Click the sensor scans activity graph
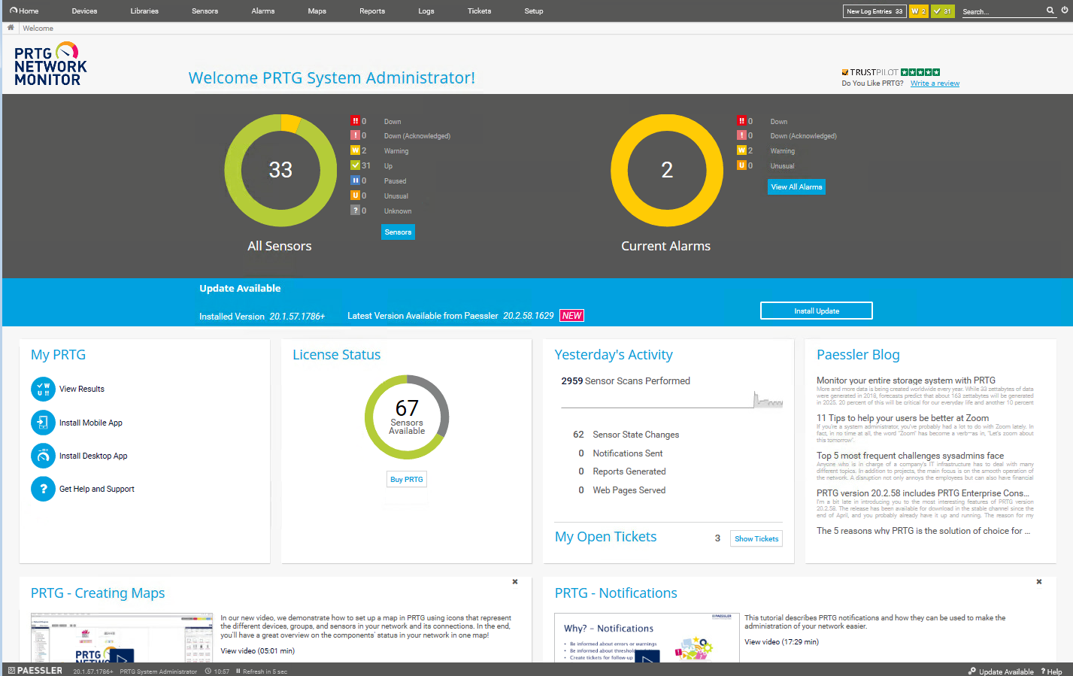1073x676 pixels. click(x=671, y=399)
